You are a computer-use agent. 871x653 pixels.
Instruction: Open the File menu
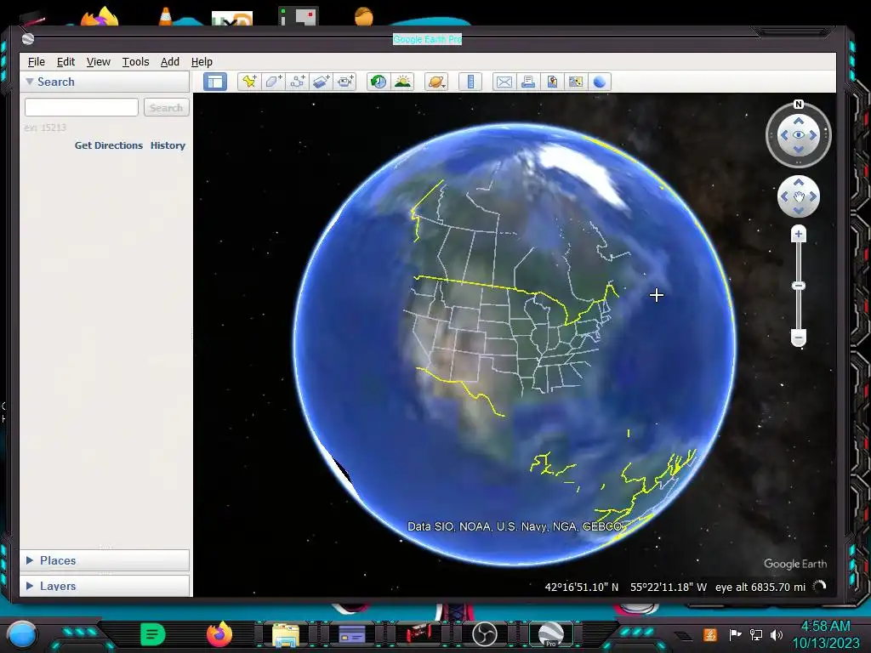click(36, 61)
